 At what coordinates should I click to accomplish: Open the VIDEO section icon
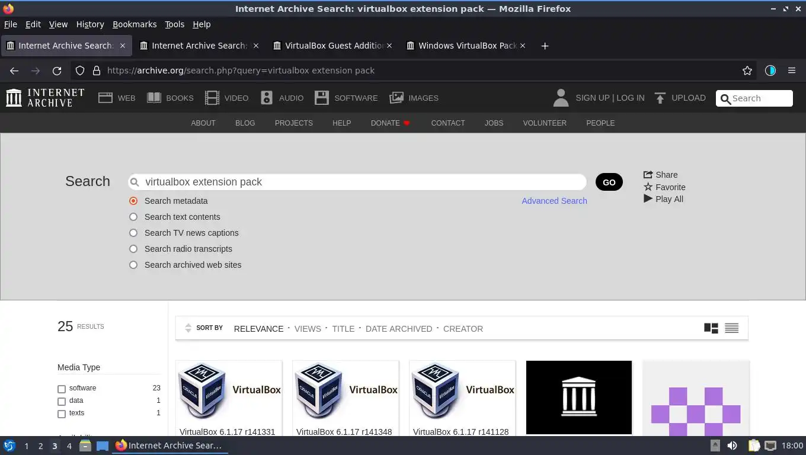(x=212, y=98)
